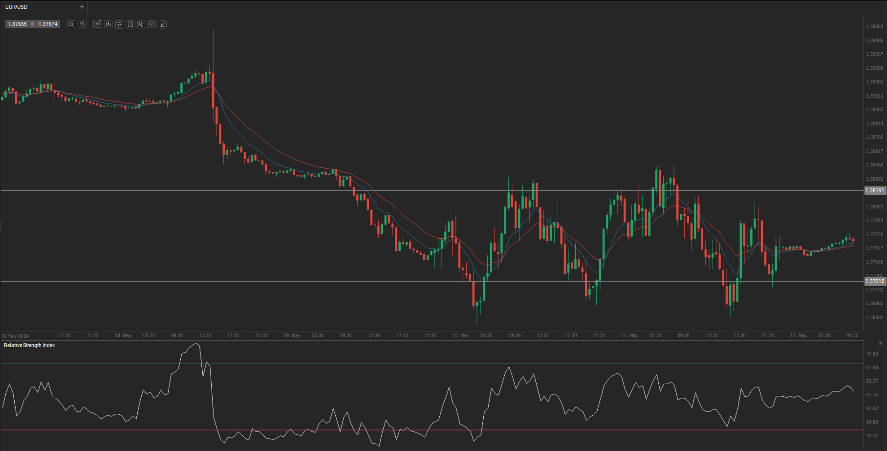Screen dimensions: 887x451
Task: Open the 30-minute timeframe selector
Action: [97, 24]
